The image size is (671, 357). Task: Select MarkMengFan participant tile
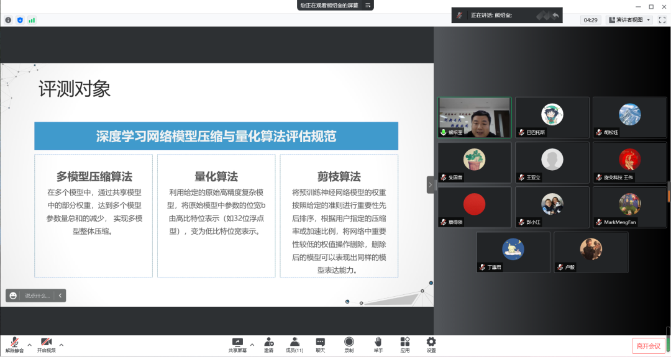coord(629,207)
